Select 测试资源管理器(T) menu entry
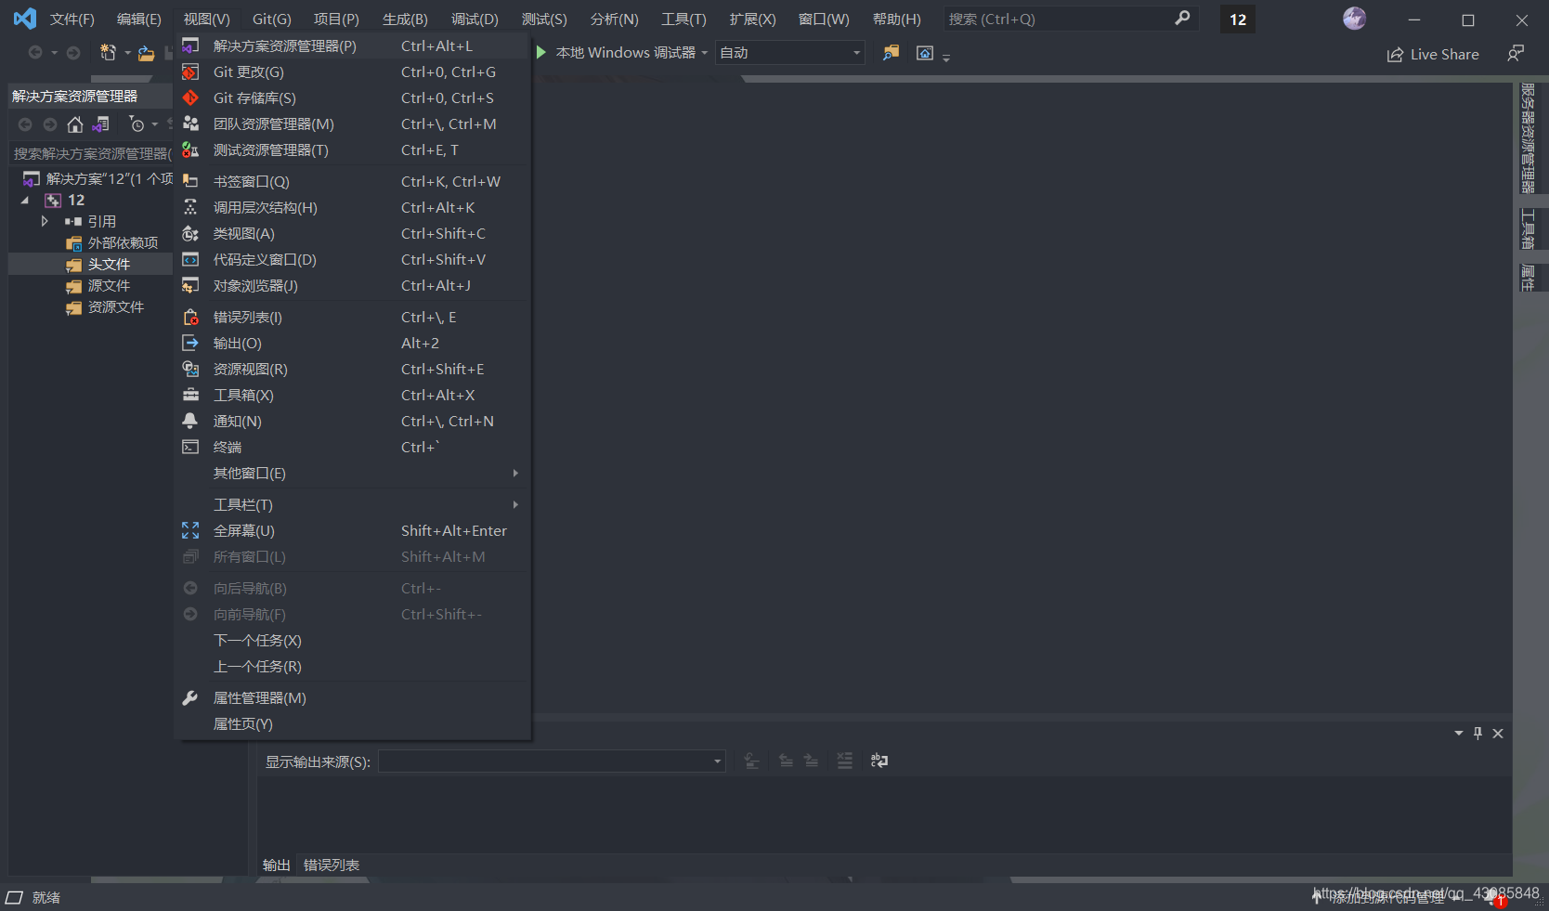 point(353,150)
